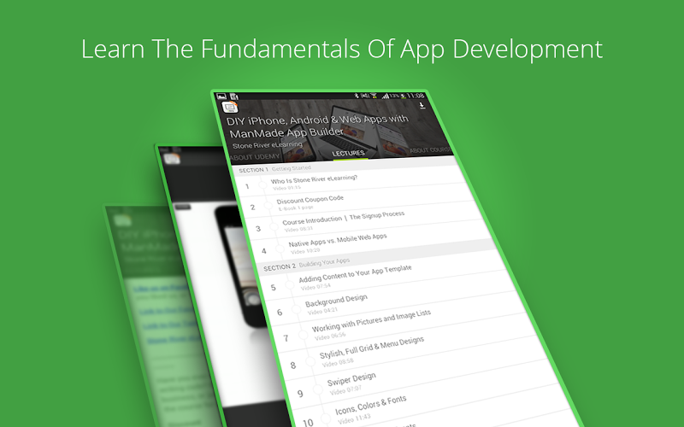
Task: Tap the gallery notification icon in status bar
Action: 221,97
